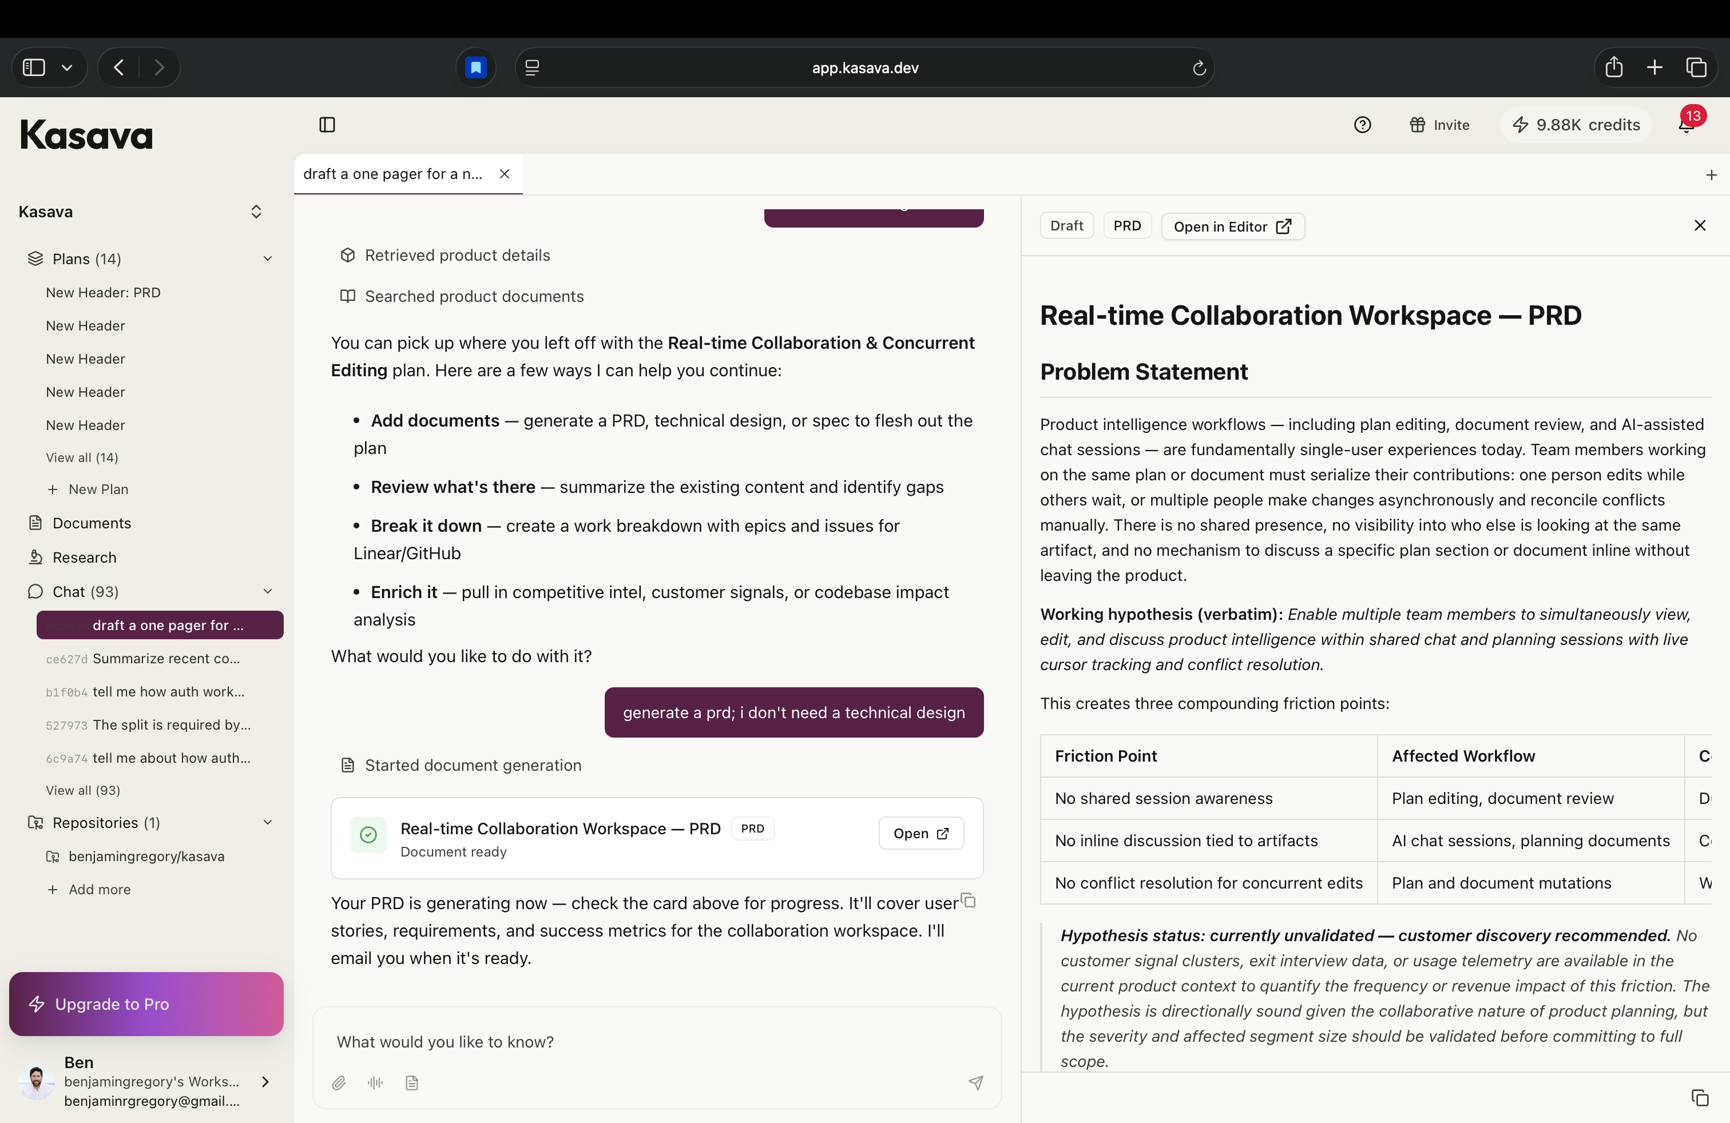This screenshot has width=1730, height=1123.
Task: Toggle the Kasava sidebar panel icon
Action: point(327,125)
